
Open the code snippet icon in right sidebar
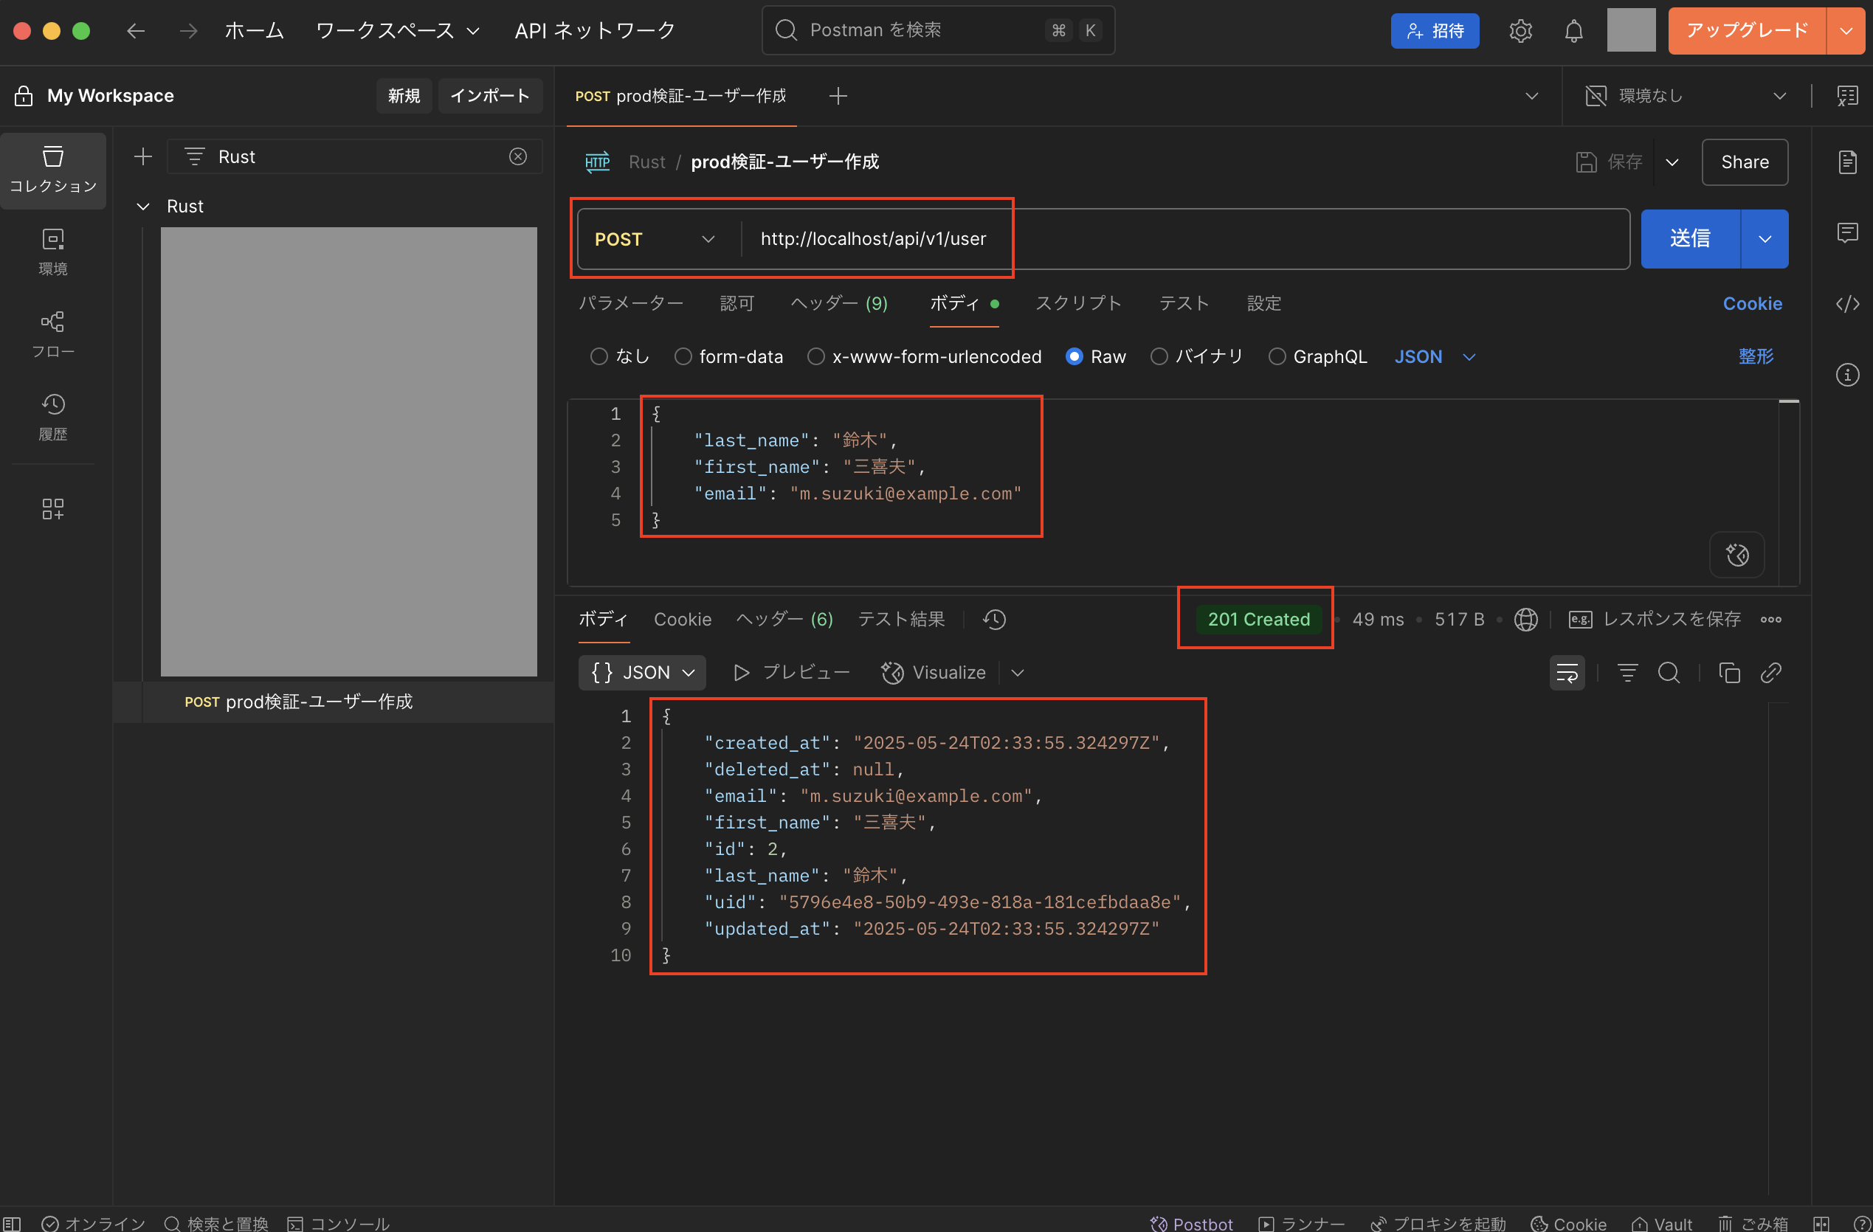tap(1847, 304)
